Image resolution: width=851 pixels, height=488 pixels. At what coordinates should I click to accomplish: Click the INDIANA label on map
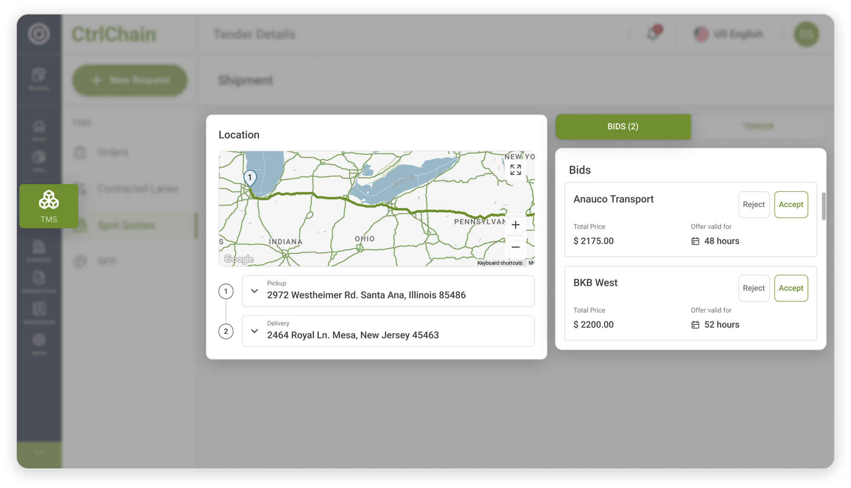[x=286, y=241]
